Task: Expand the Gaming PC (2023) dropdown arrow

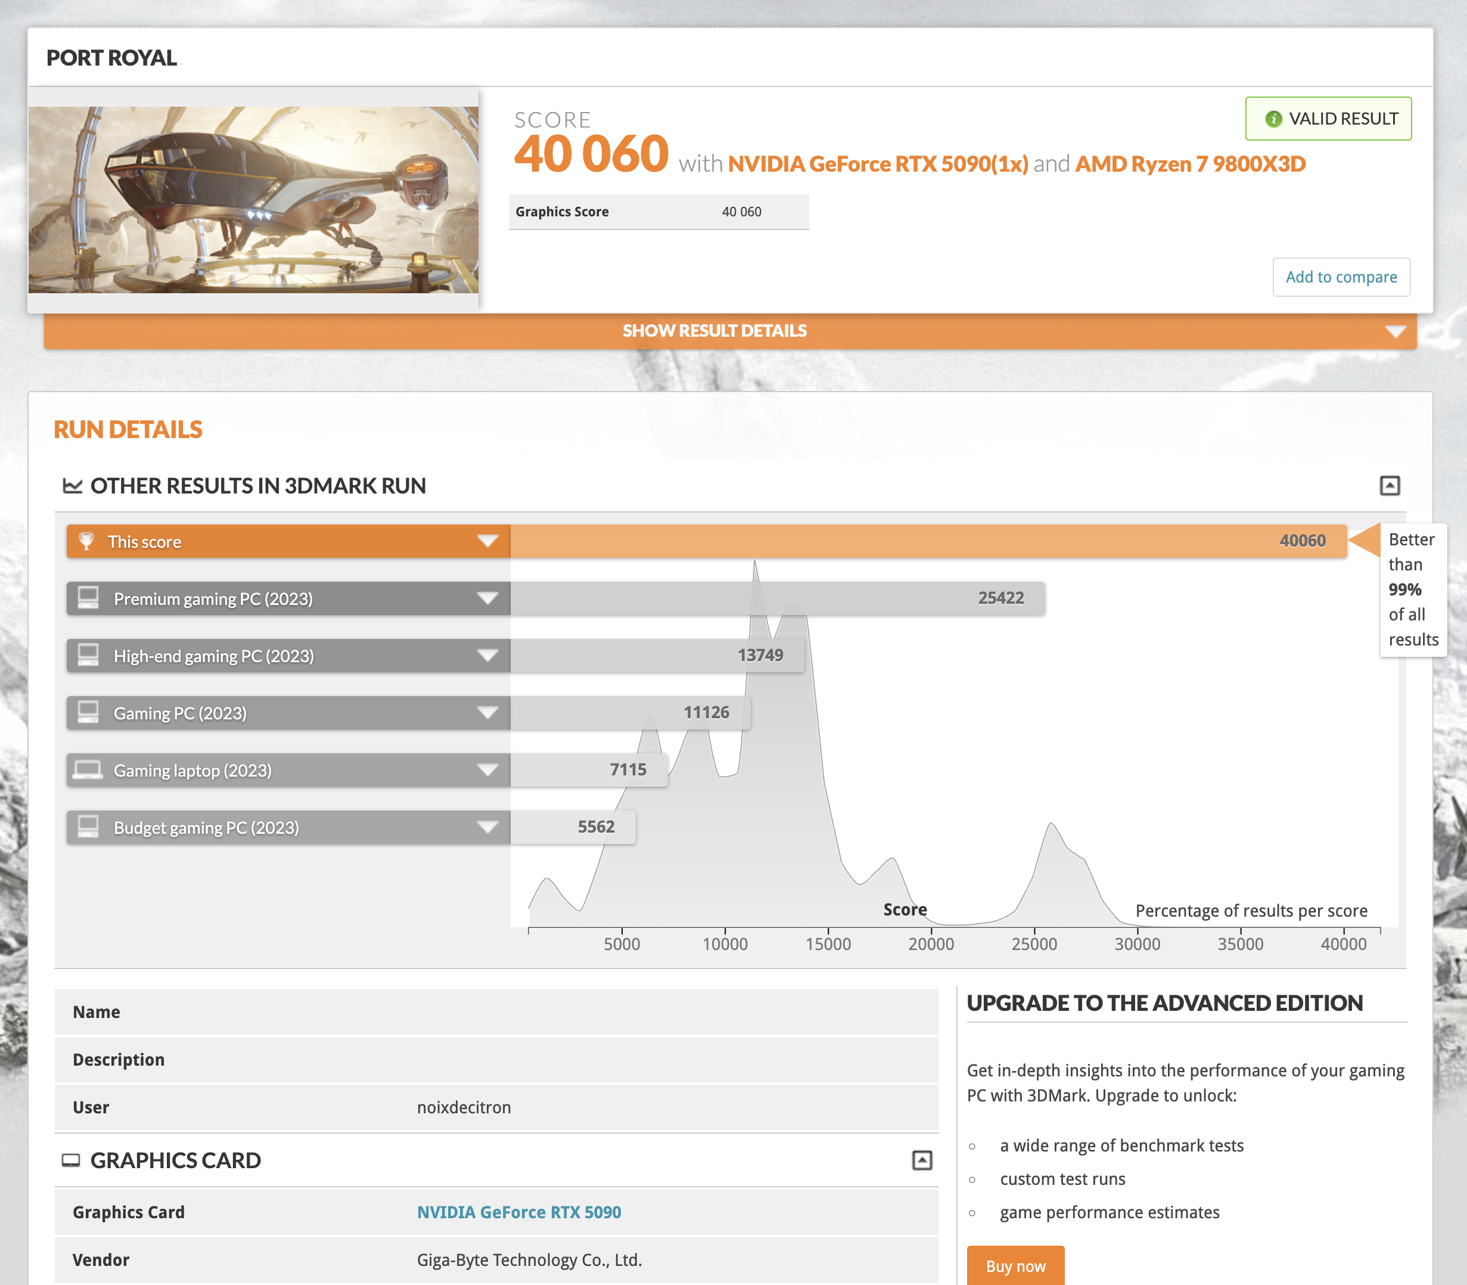Action: [x=487, y=713]
